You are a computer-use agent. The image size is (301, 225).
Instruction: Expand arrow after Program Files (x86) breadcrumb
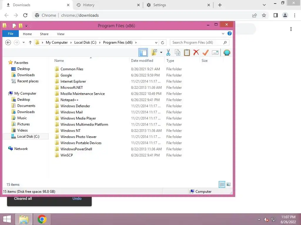[136, 42]
